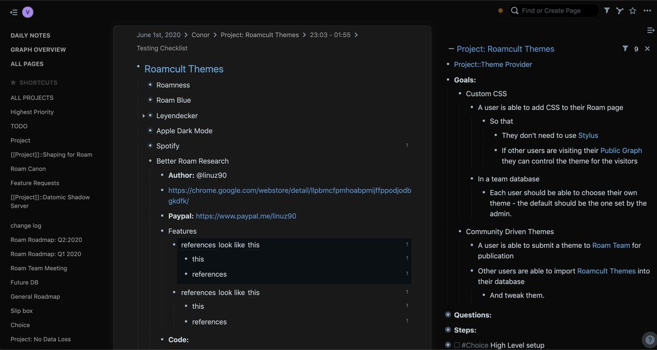Image resolution: width=657 pixels, height=350 pixels.
Task: Open the ALL PROJECTS shortcut
Action: pyautogui.click(x=32, y=98)
